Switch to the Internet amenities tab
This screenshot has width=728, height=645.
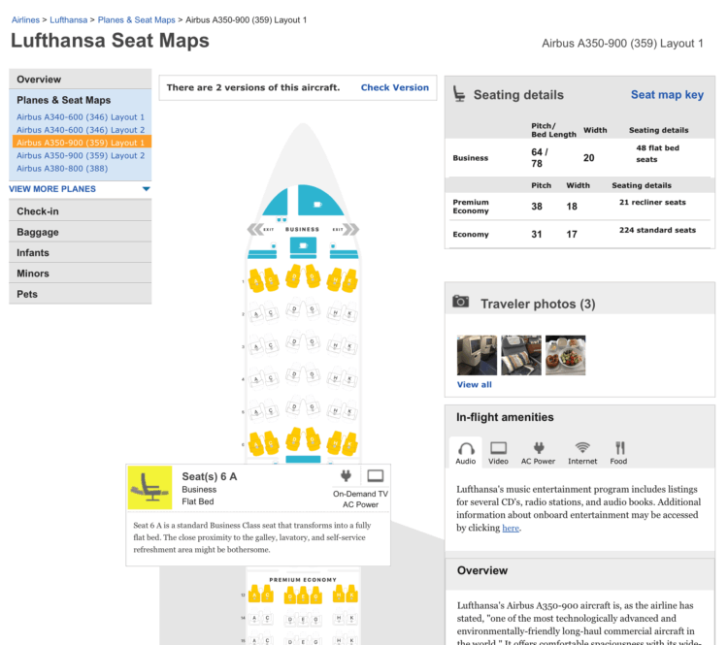pos(582,453)
